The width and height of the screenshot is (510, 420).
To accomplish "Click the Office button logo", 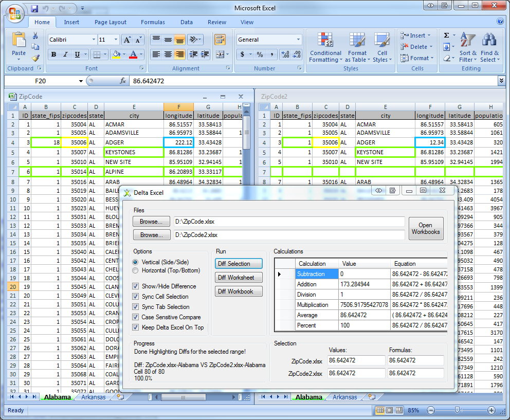I will (x=14, y=14).
